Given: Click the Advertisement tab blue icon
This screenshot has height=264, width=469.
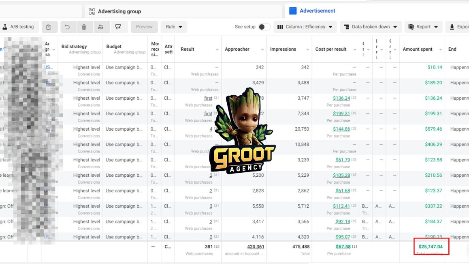Looking at the screenshot, I should (293, 11).
